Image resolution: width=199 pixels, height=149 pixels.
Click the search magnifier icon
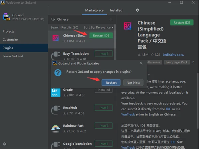coord(53,19)
